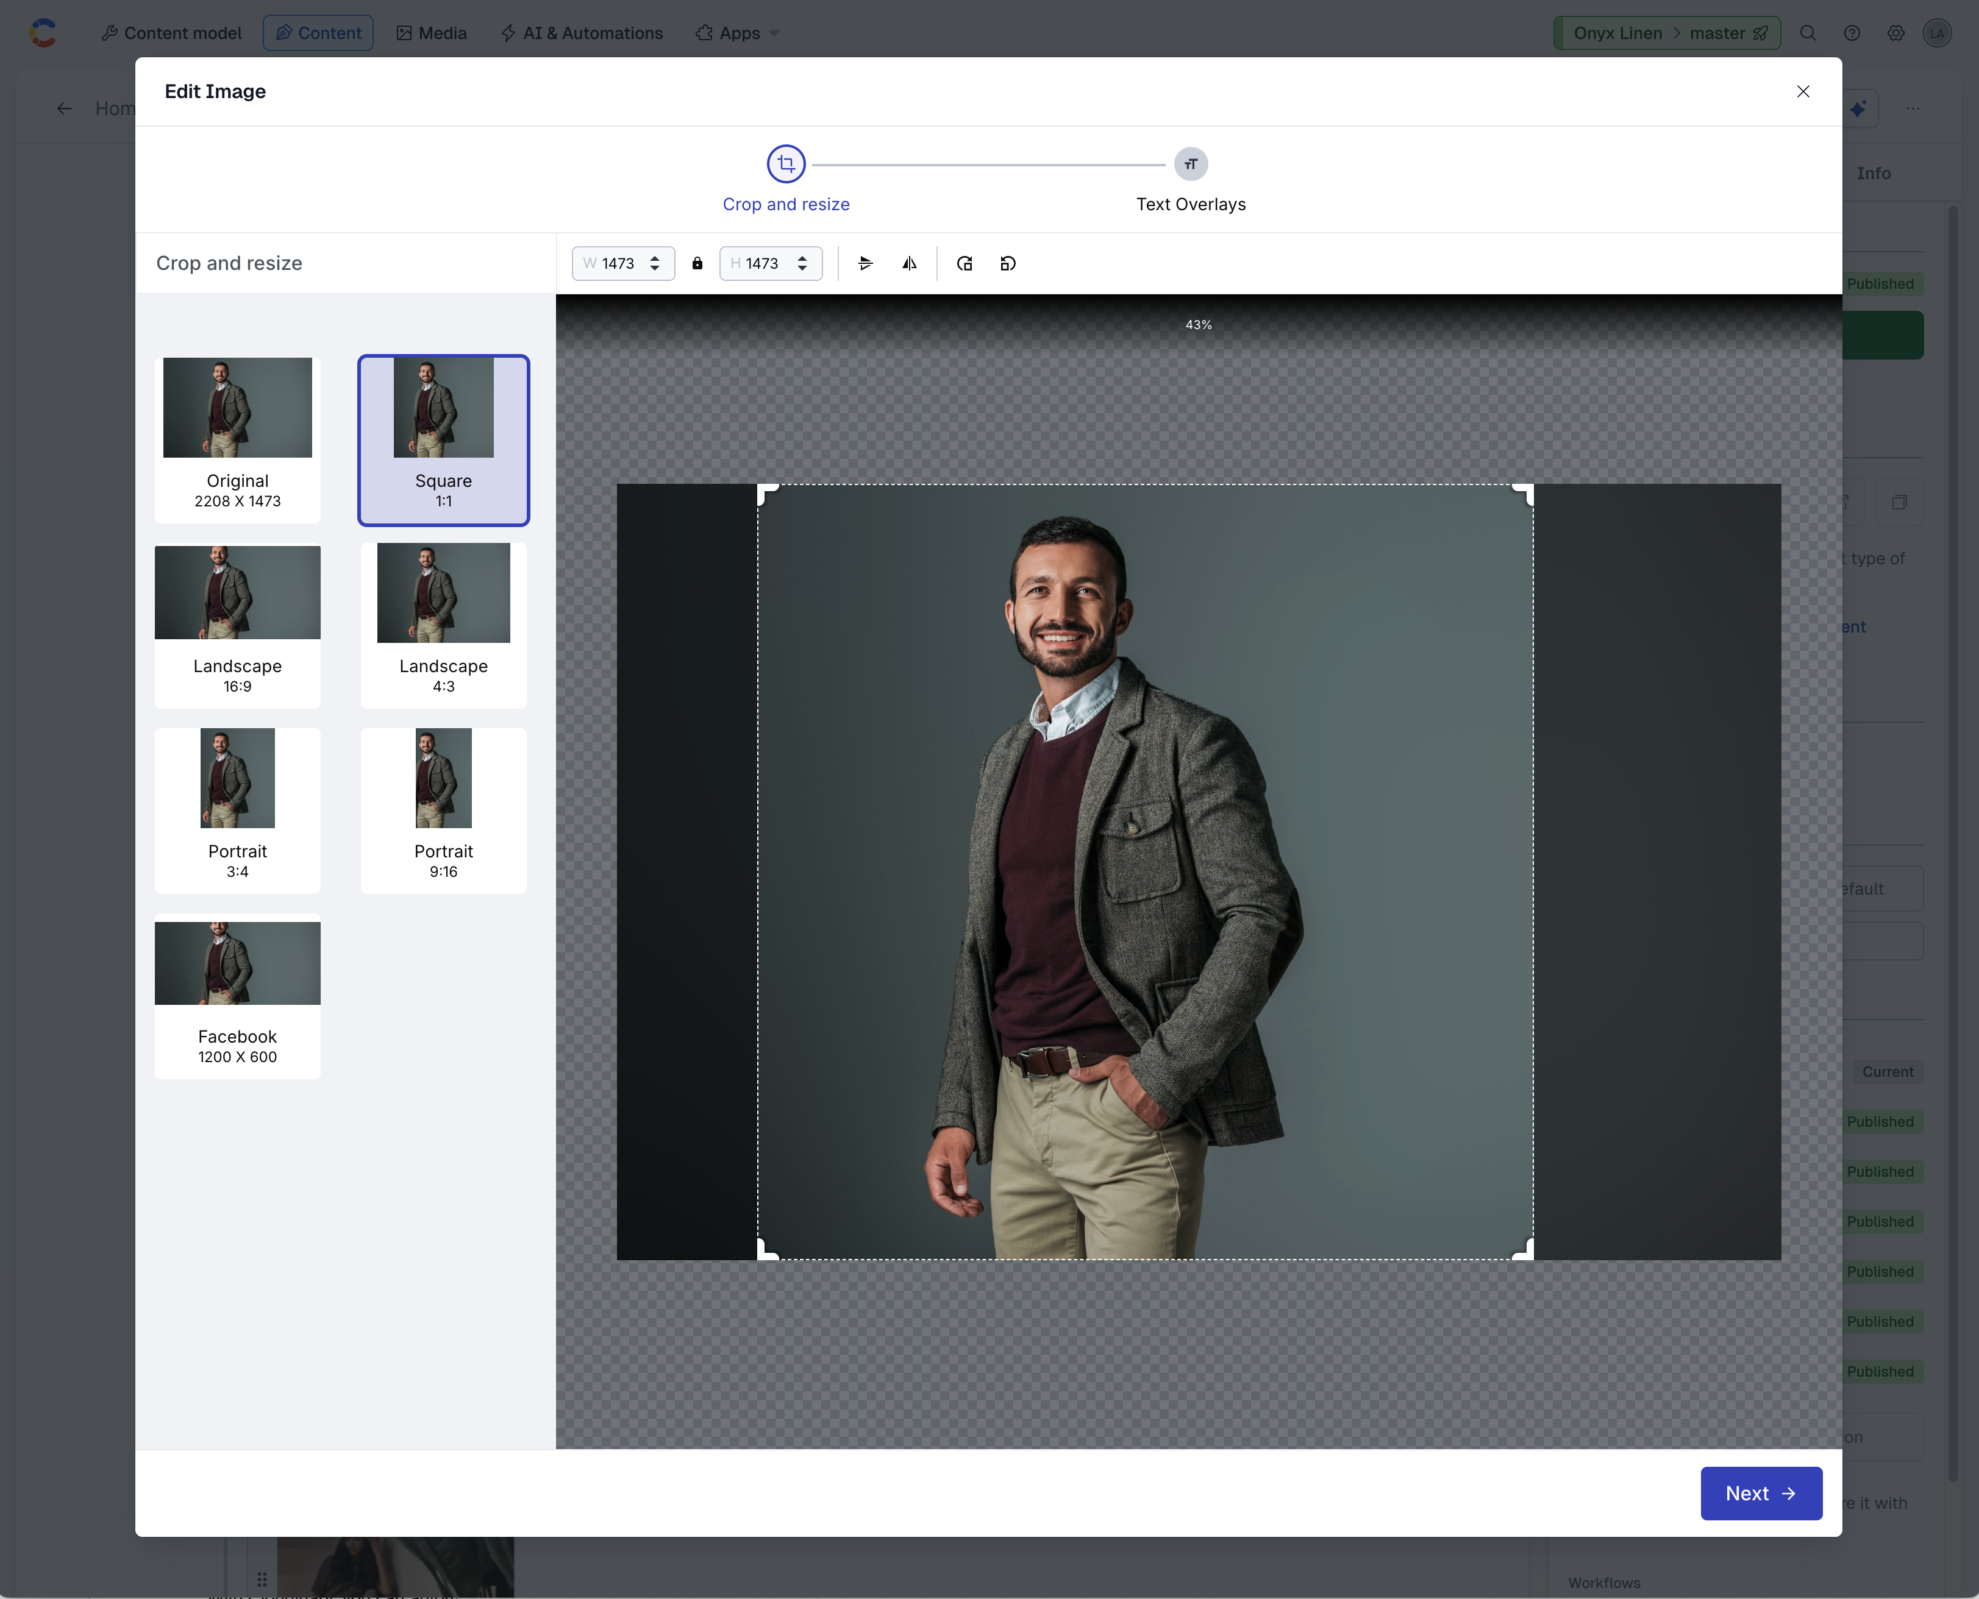Click the Next button
Viewport: 1979px width, 1599px height.
point(1760,1493)
